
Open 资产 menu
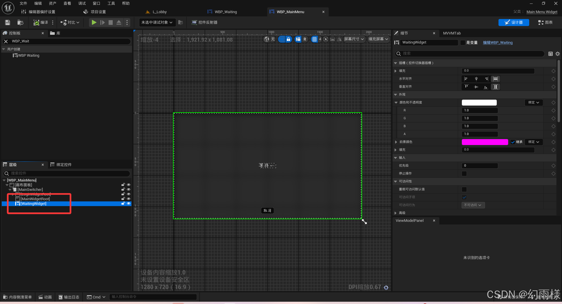coord(53,4)
